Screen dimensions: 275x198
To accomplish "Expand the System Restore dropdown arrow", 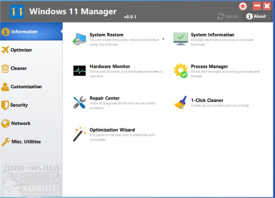I will pos(163,38).
